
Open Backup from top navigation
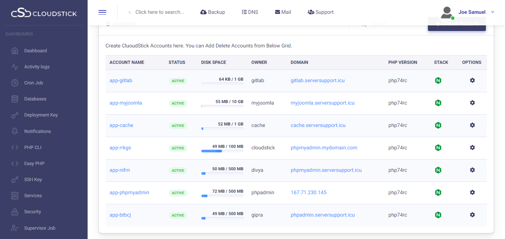pos(213,12)
